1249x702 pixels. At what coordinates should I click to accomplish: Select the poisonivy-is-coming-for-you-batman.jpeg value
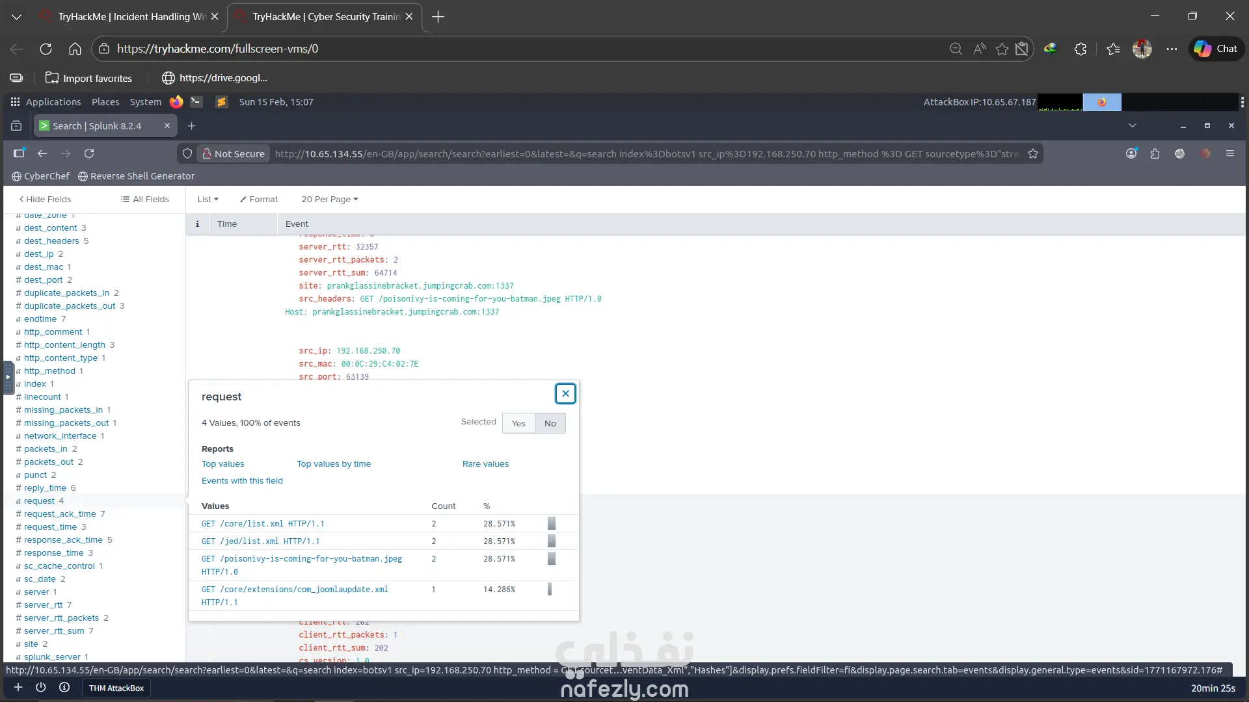point(302,559)
